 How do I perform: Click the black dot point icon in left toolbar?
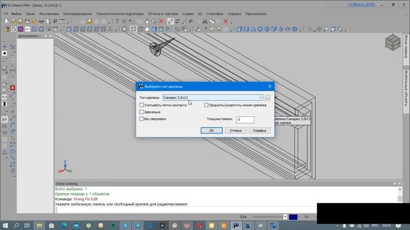(x=4, y=53)
